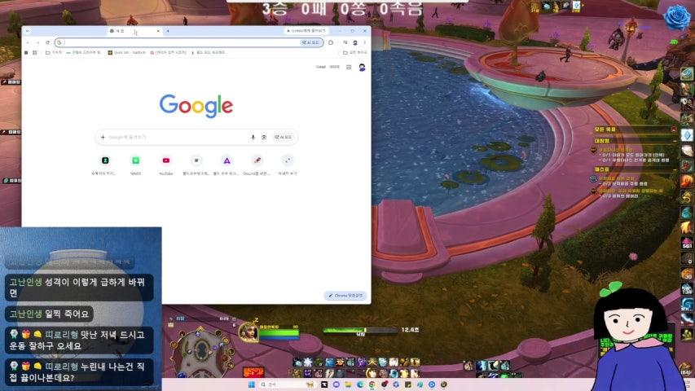Click the white diamond buff icon at top

(x=576, y=5)
